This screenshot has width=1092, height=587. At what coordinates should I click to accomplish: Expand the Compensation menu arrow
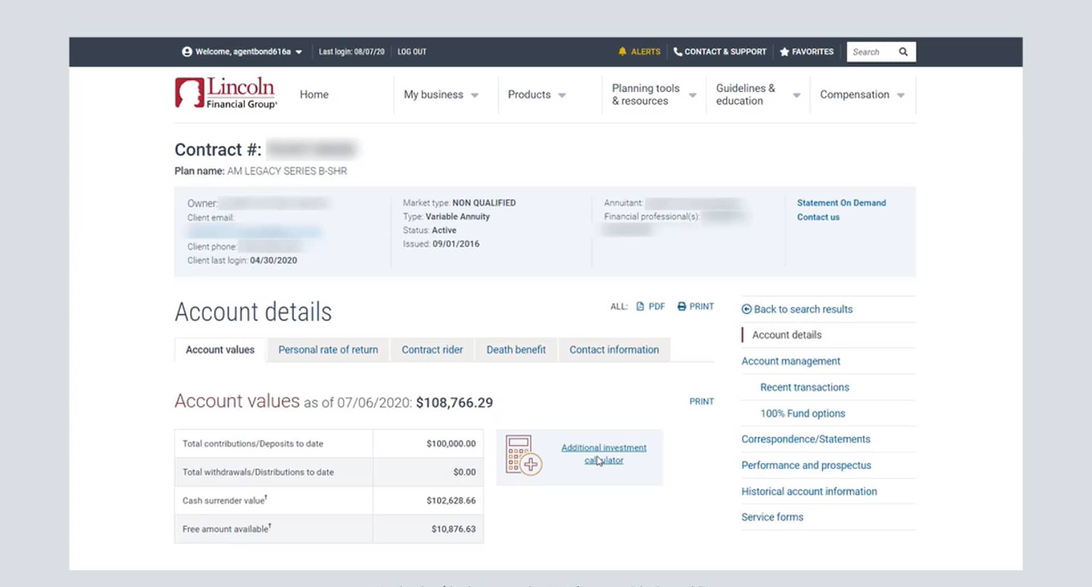(900, 96)
